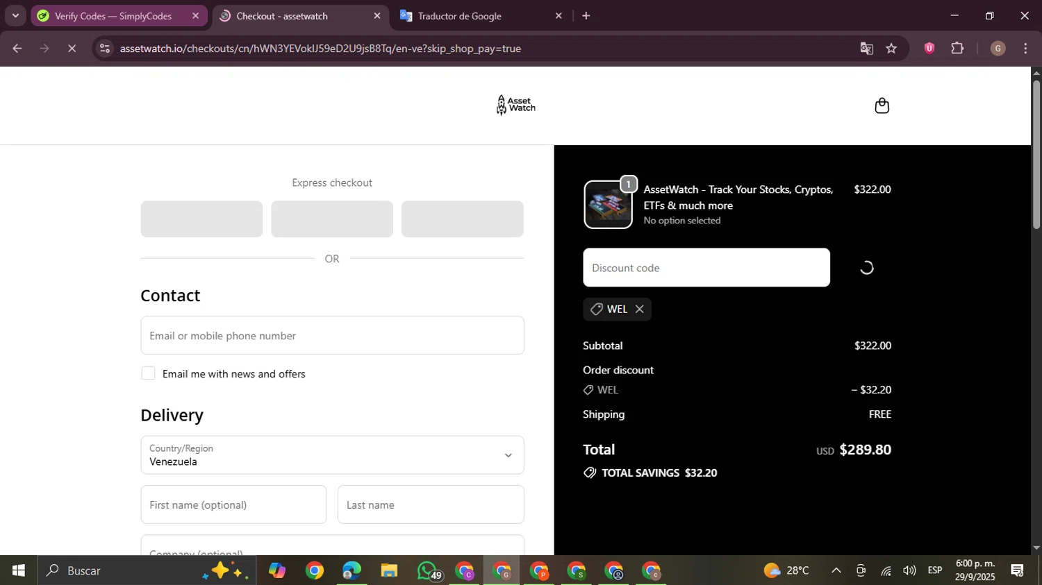
Task: Click the AssetWatch product thumbnail
Action: (608, 205)
